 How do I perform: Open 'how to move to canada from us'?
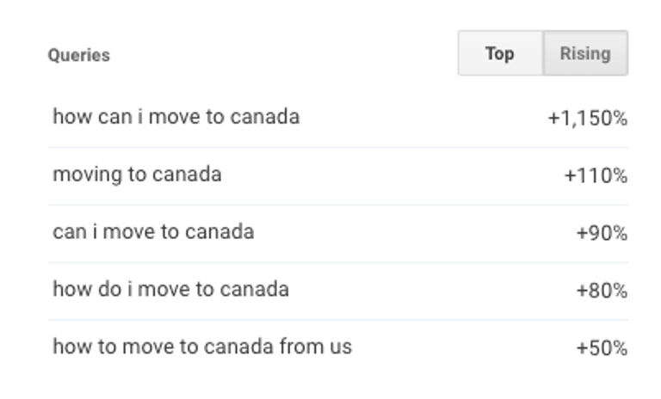point(202,347)
